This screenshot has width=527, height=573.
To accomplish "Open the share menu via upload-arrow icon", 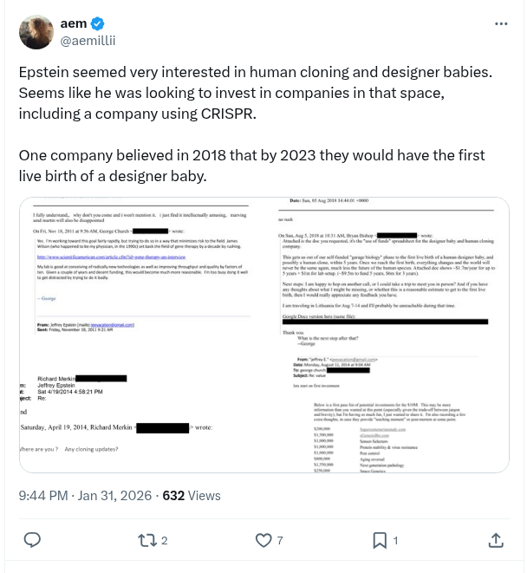I will 496,540.
